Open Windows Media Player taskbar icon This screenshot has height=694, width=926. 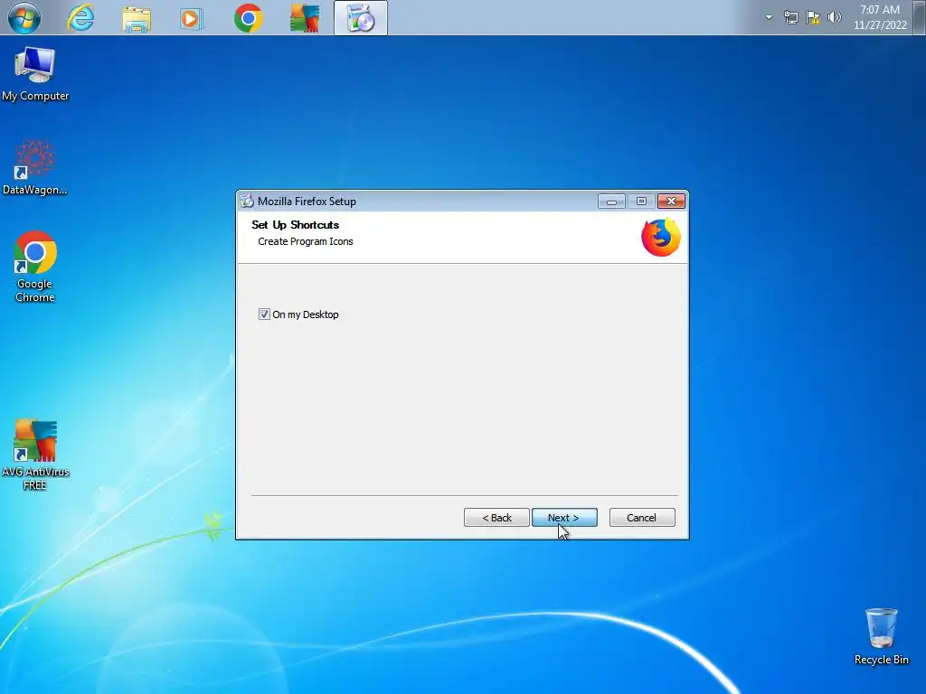tap(192, 18)
